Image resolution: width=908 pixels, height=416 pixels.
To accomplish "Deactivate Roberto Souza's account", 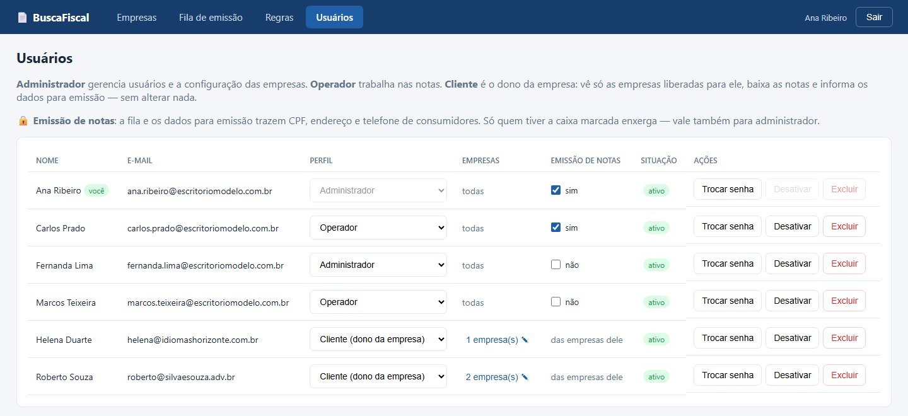I will pyautogui.click(x=792, y=375).
